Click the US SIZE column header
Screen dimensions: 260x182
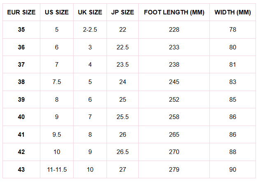click(x=57, y=12)
